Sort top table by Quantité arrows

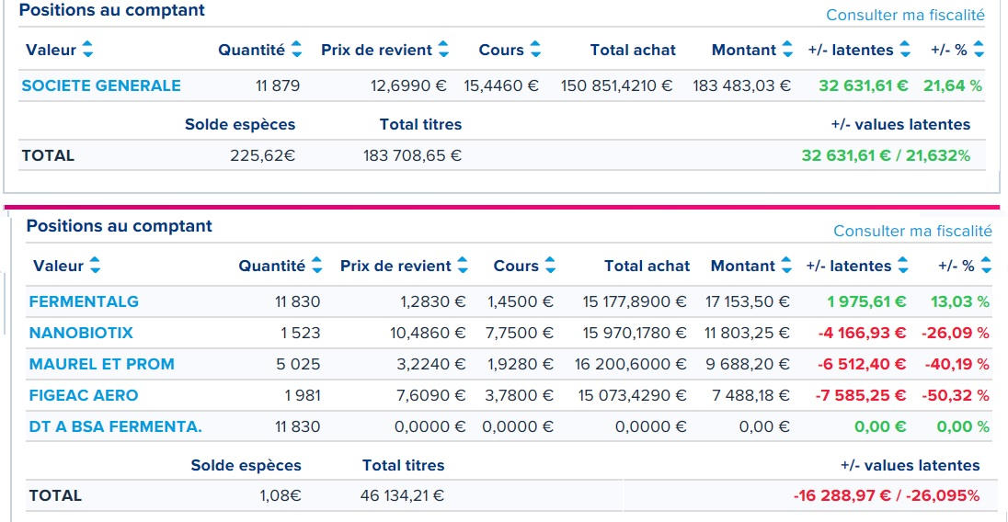pos(296,50)
